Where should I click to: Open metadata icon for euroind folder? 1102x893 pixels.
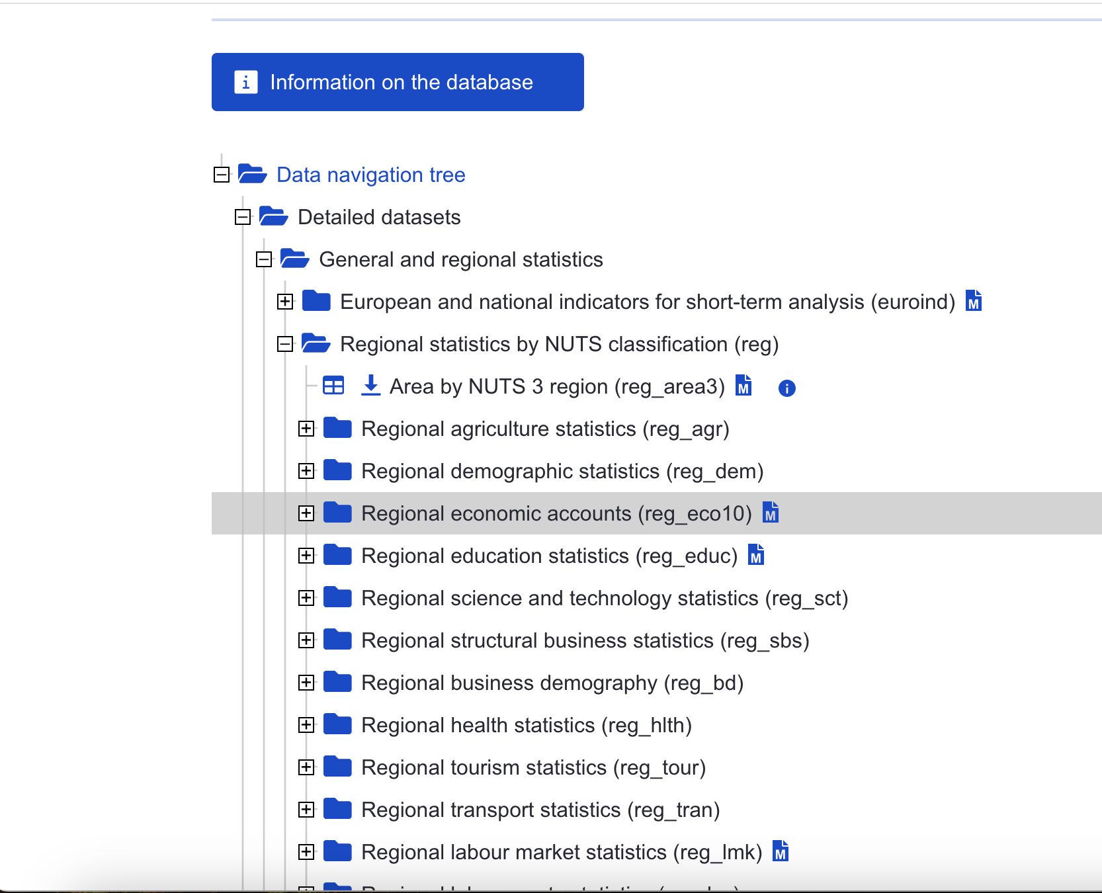coord(973,301)
